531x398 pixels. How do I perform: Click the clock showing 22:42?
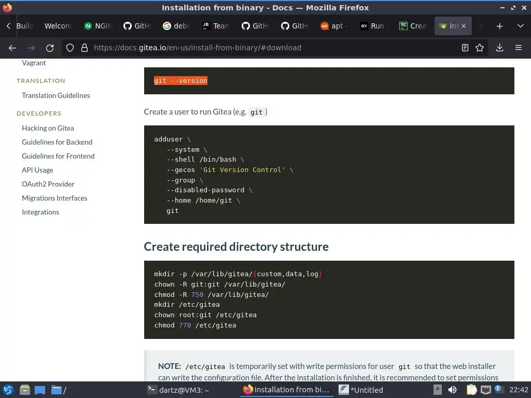pos(519,390)
